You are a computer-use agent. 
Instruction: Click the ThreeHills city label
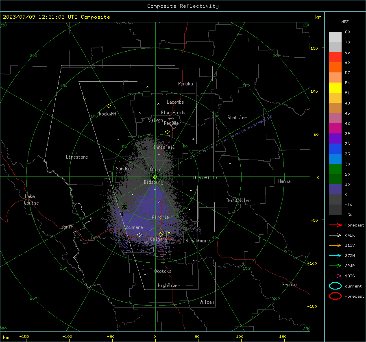[x=205, y=178]
